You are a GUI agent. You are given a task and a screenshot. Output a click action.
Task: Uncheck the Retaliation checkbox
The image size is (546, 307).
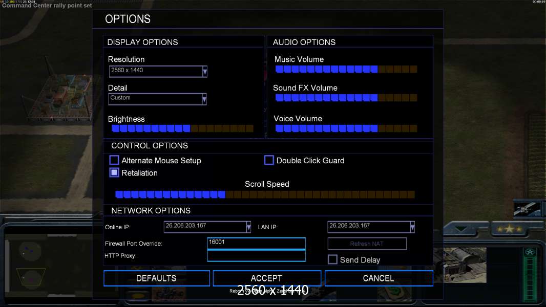pos(114,173)
